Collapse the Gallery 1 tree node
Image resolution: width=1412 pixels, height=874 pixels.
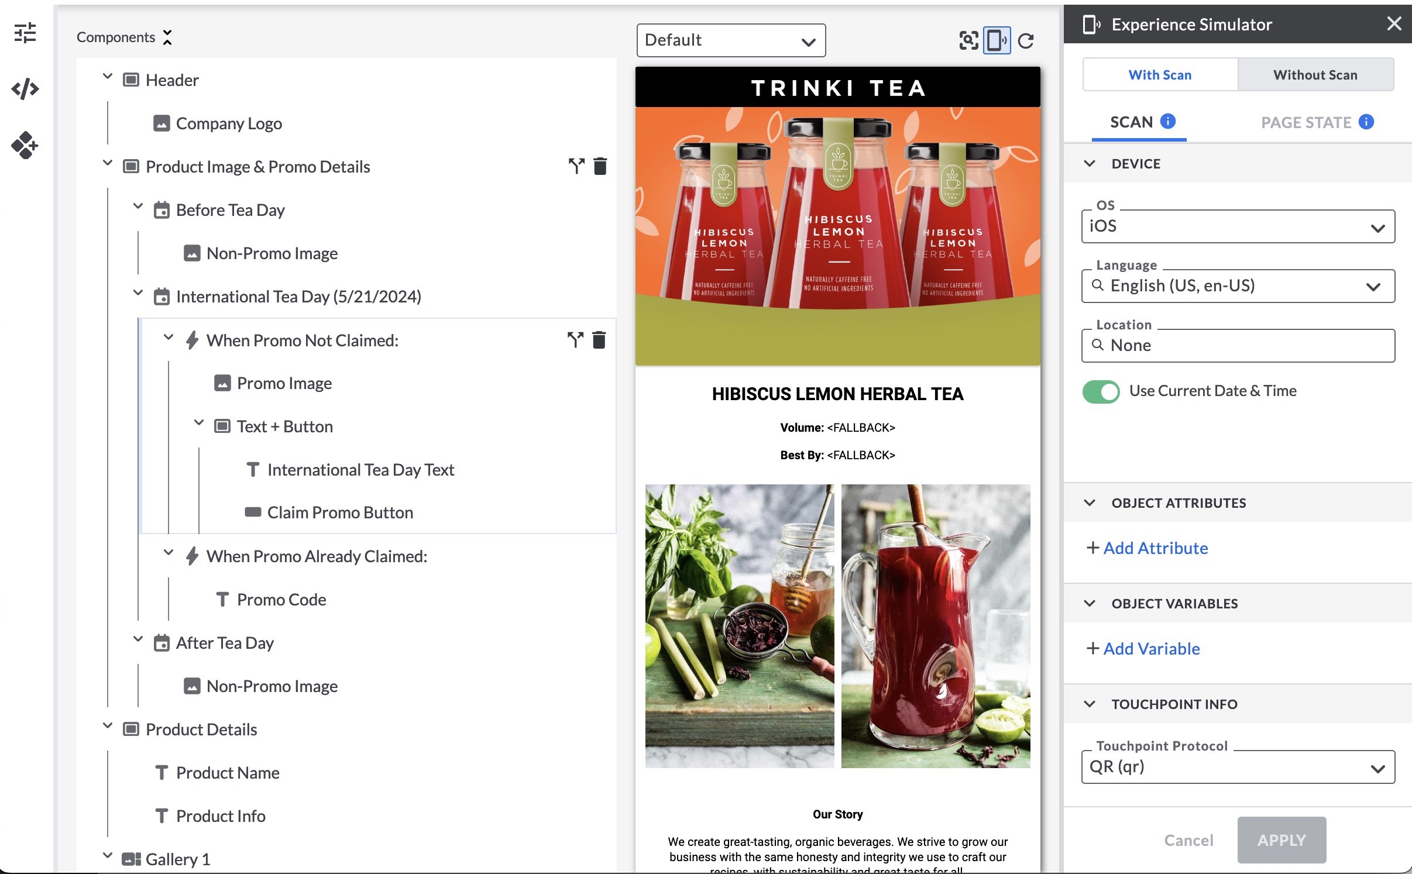(x=107, y=856)
